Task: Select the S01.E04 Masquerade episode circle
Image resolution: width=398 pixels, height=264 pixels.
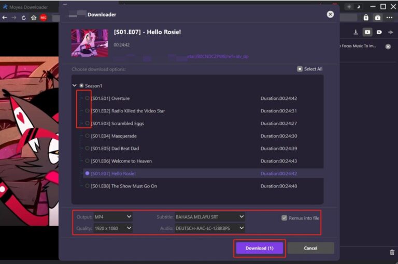Action: [x=87, y=136]
